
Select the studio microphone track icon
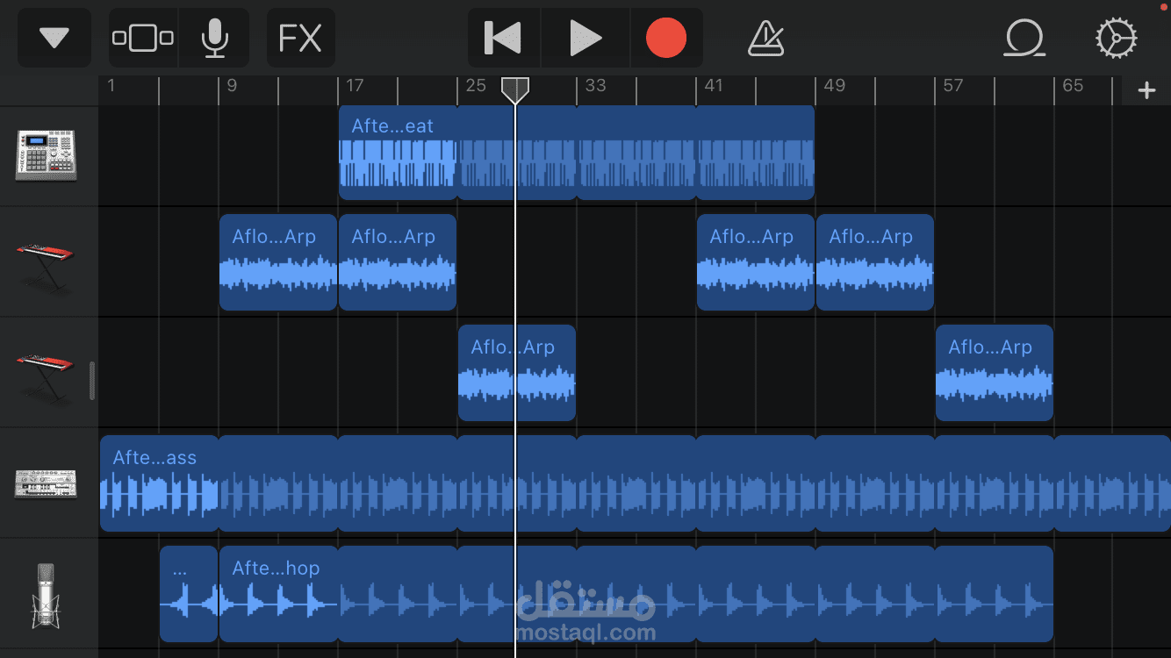coord(46,596)
